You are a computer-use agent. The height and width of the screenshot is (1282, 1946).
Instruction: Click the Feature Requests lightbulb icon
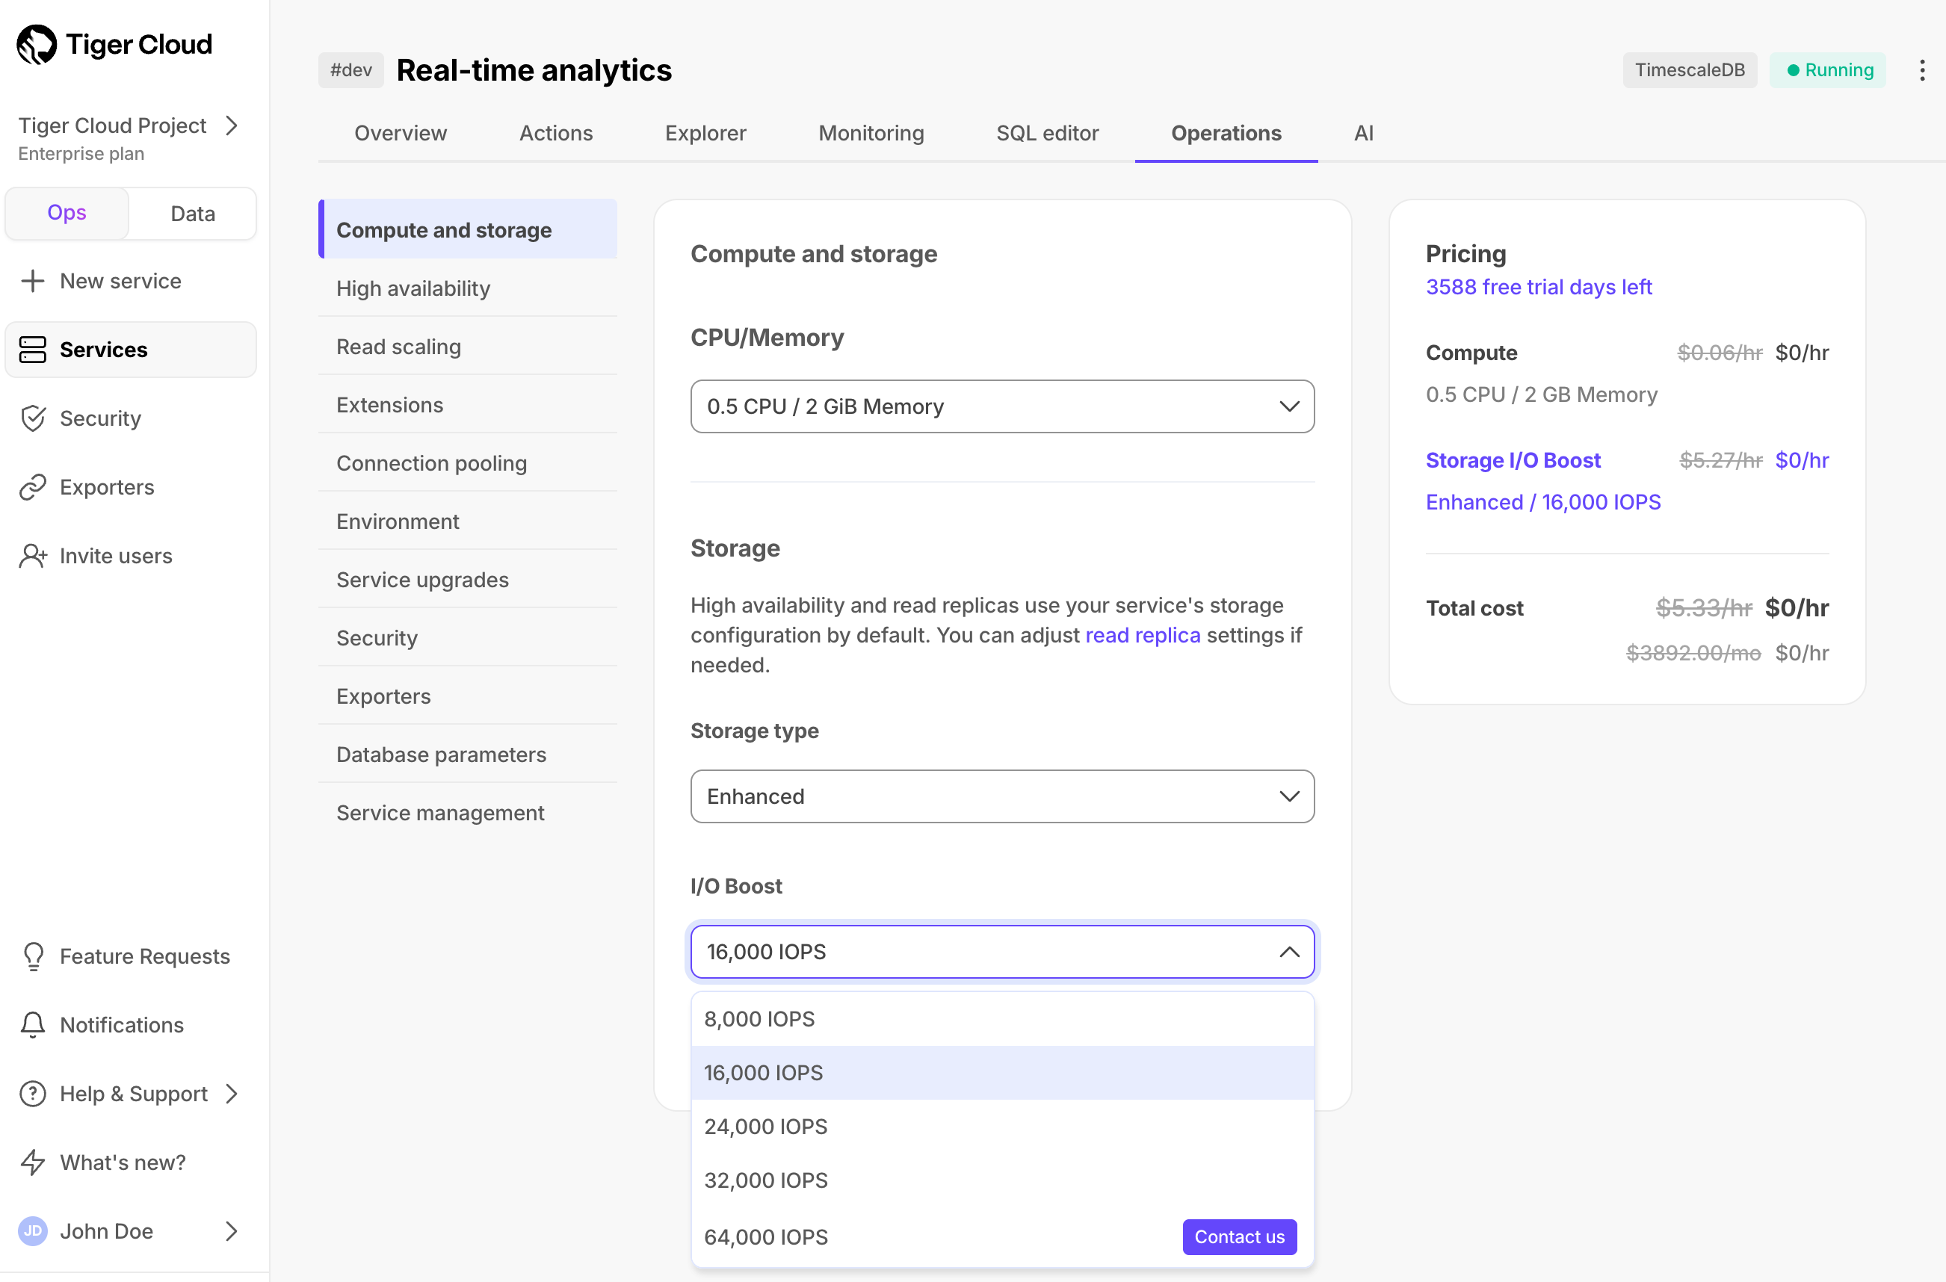tap(33, 956)
